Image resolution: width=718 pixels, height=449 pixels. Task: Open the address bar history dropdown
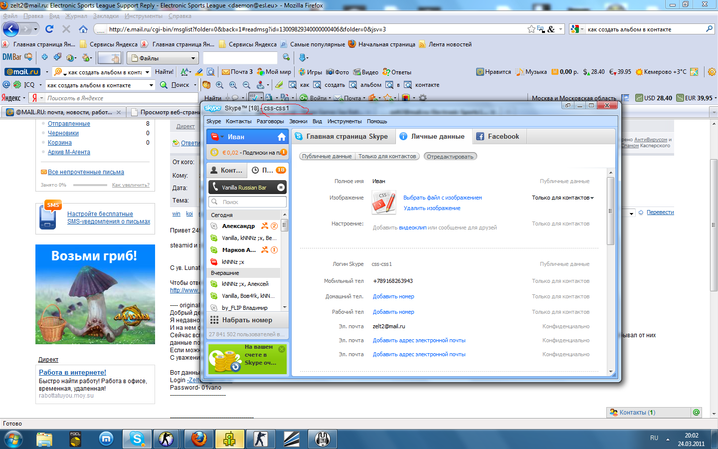pyautogui.click(x=560, y=29)
